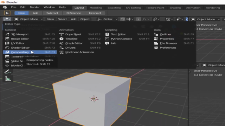Select the Measure tool
225x126 pixels.
pos(8,78)
